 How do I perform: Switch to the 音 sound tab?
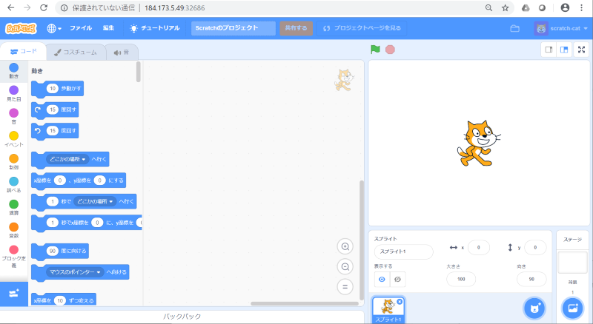122,52
